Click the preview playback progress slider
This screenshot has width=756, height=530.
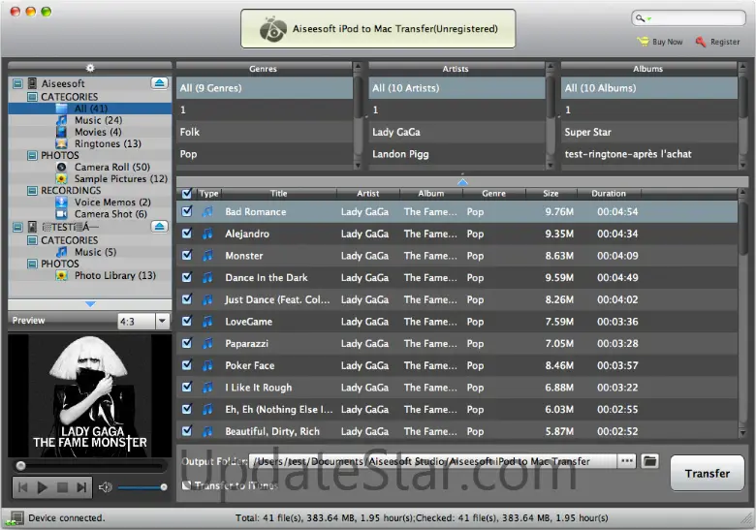pyautogui.click(x=90, y=465)
